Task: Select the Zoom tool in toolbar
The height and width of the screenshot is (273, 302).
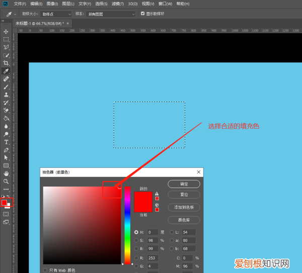Action: 6,181
